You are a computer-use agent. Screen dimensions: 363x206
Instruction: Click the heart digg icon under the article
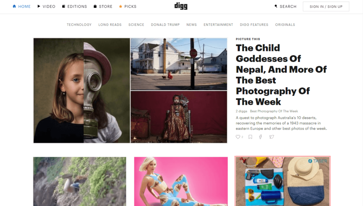point(238,137)
